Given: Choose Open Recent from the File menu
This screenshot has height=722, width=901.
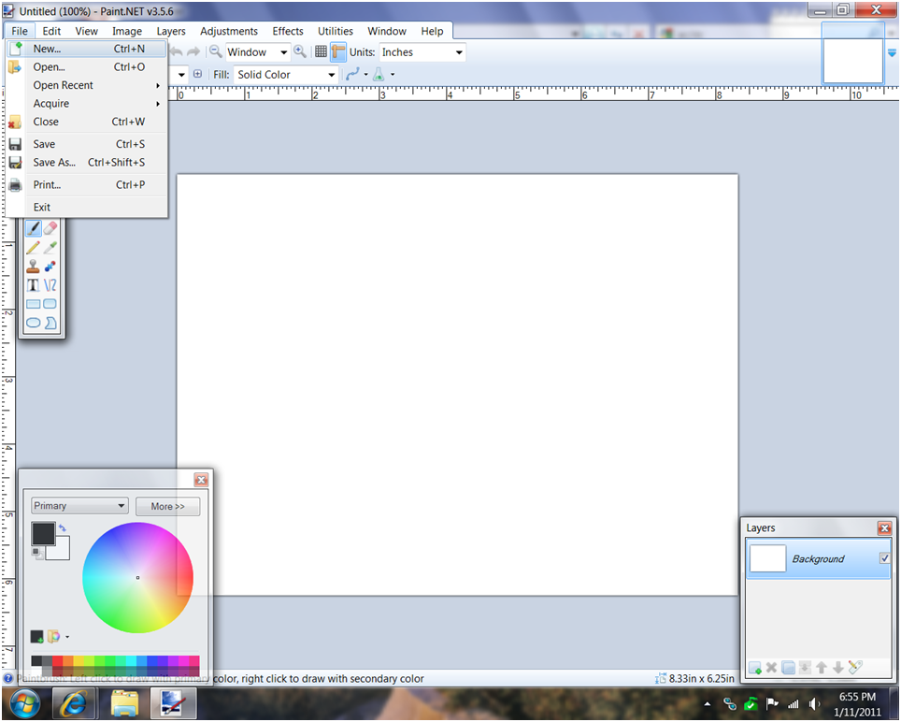Looking at the screenshot, I should (62, 85).
